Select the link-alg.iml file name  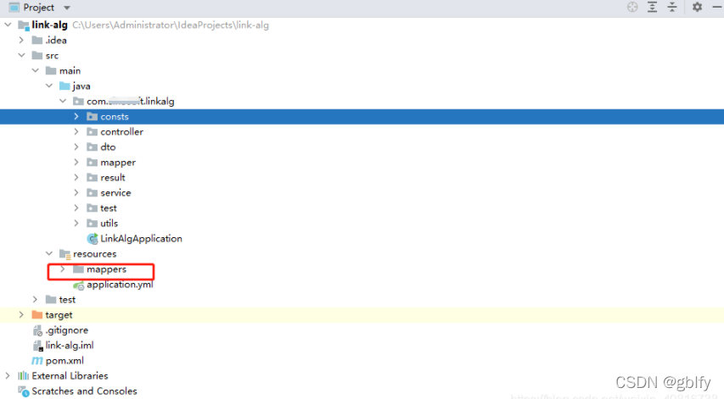coord(70,346)
